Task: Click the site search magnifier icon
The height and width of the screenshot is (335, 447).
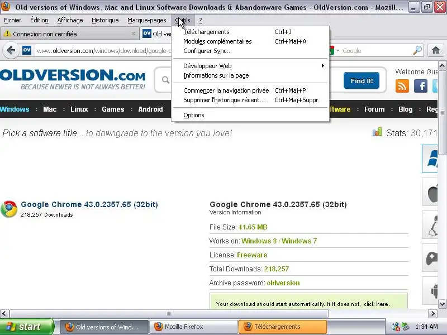Action: click(165, 80)
